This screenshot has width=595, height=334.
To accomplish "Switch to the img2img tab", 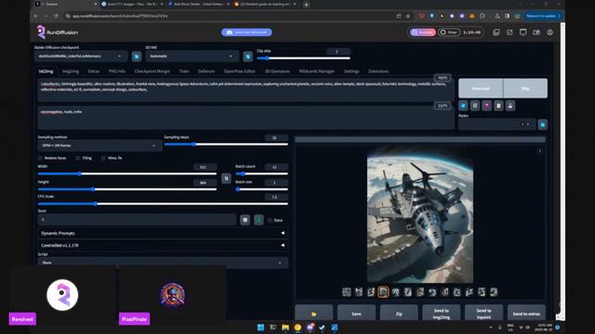I will pyautogui.click(x=71, y=71).
